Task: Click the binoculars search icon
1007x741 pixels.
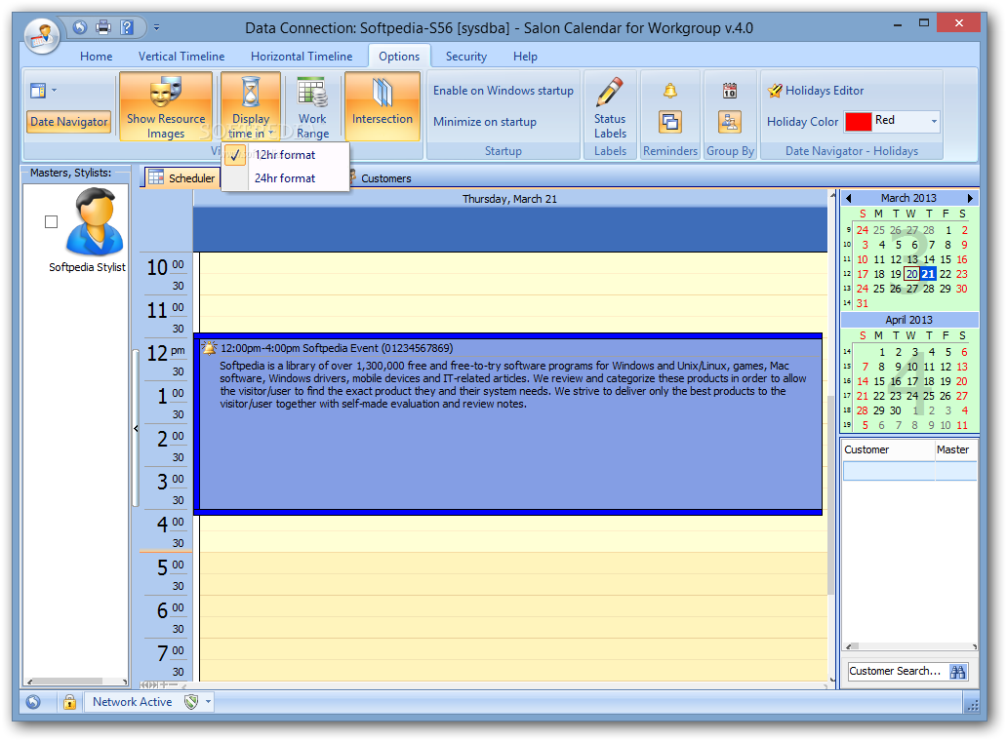Action: (x=957, y=672)
